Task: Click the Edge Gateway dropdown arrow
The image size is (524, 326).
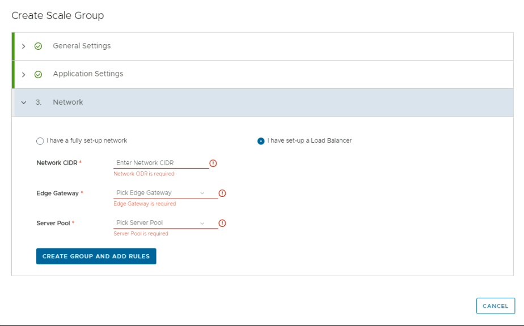Action: [202, 193]
